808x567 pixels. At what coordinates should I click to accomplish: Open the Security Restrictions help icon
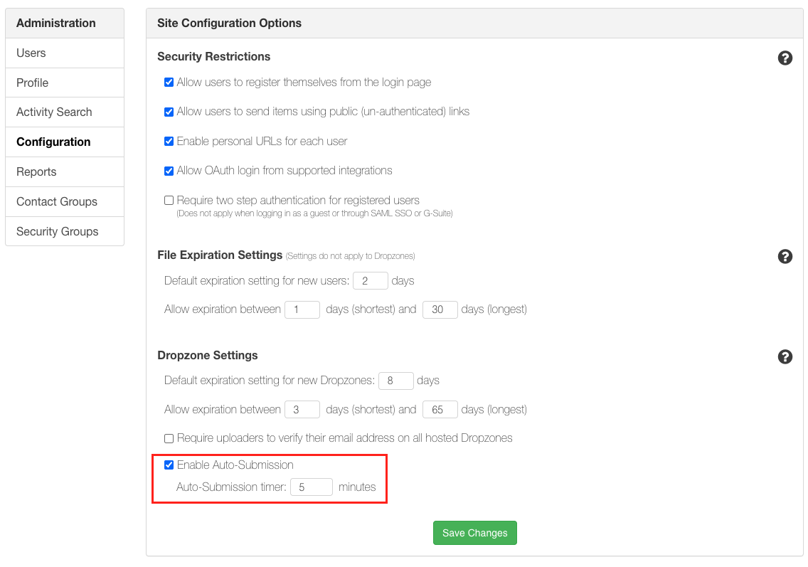click(x=785, y=57)
